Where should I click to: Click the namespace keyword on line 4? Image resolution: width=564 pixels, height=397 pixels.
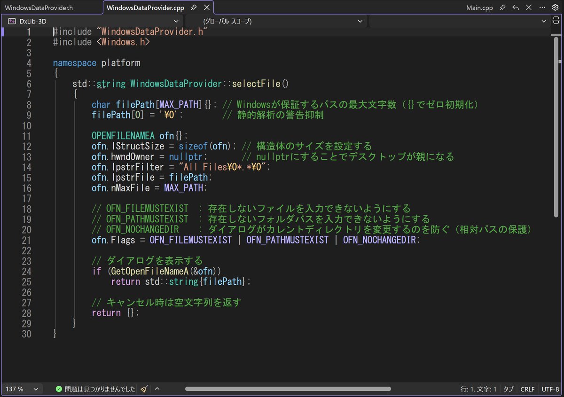tap(75, 63)
